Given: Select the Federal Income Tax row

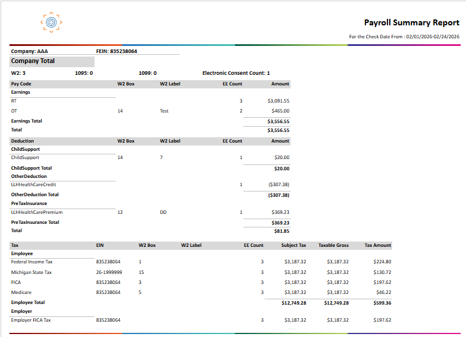Looking at the screenshot, I should pos(201,262).
